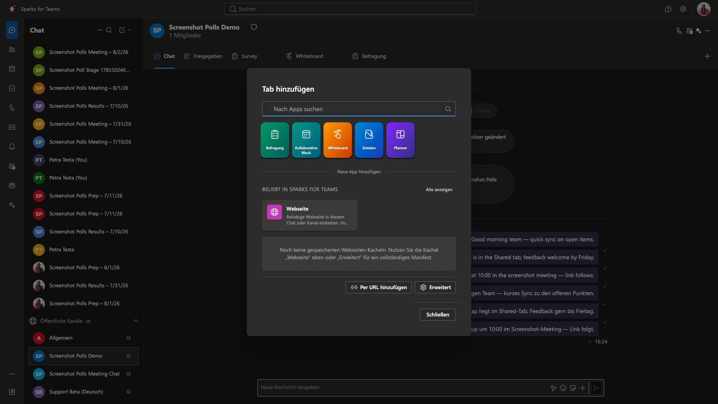Click the Sparks for Teams logo

tap(12, 9)
